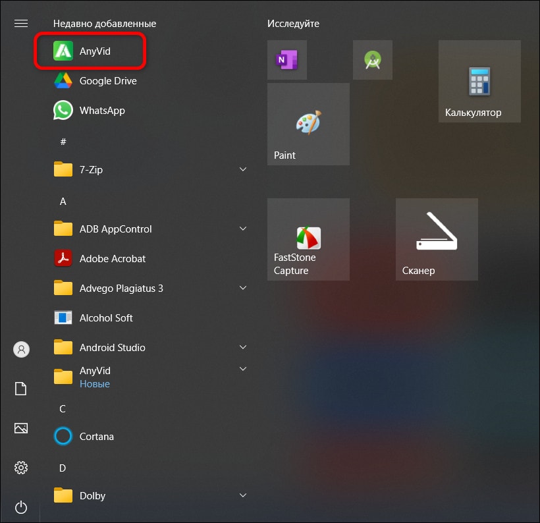Jump via the # letter header
This screenshot has height=523, width=540.
click(x=63, y=142)
